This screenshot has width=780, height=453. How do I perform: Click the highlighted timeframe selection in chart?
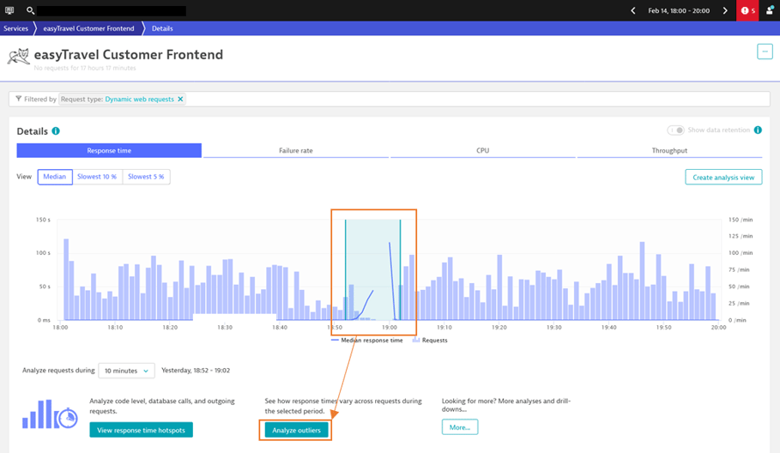coord(372,269)
